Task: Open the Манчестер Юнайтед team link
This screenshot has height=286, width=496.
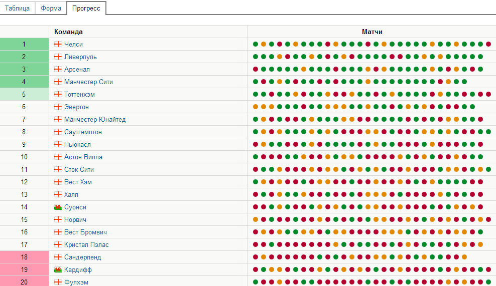Action: coord(95,119)
